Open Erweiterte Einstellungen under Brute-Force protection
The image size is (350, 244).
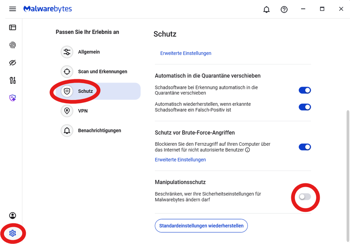click(180, 160)
